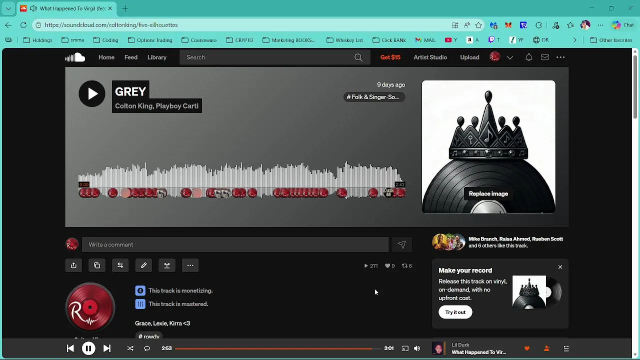Viewport: 640px width, 360px height.
Task: Click What Happened To Vir... title in player
Action: [x=479, y=352]
